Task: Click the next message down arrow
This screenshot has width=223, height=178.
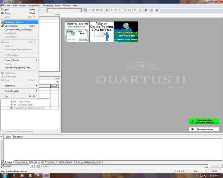Action: point(37,166)
